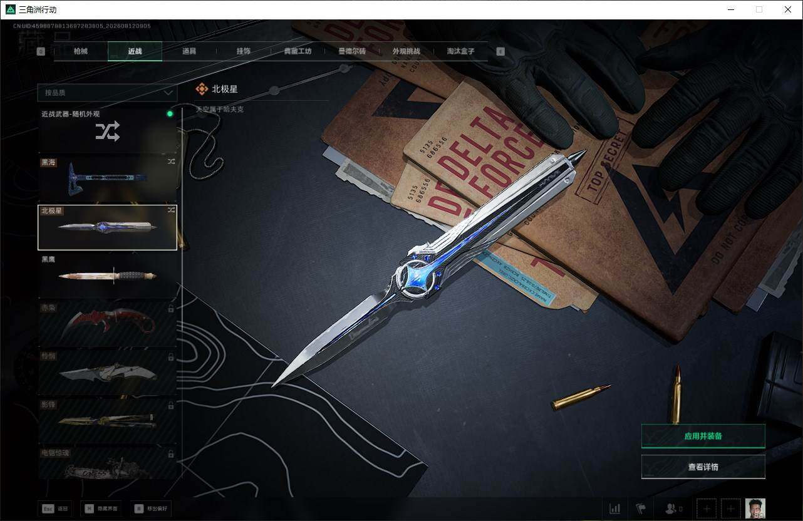
Task: Expand the 按品质 sort dropdown
Action: point(107,93)
